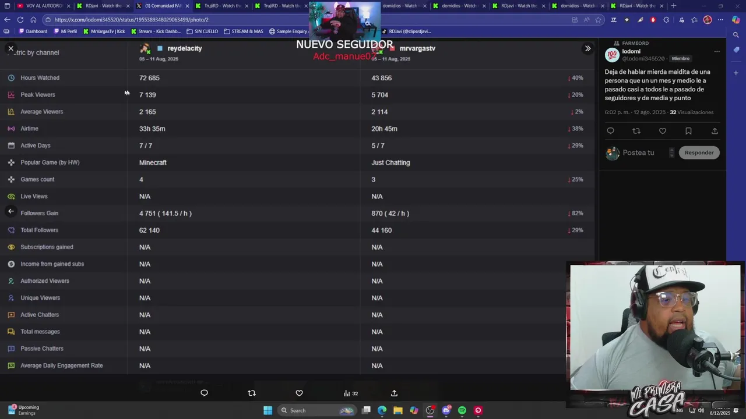Add this page to favorites with star icon
Screen dimensions: 746x419
click(x=598, y=20)
